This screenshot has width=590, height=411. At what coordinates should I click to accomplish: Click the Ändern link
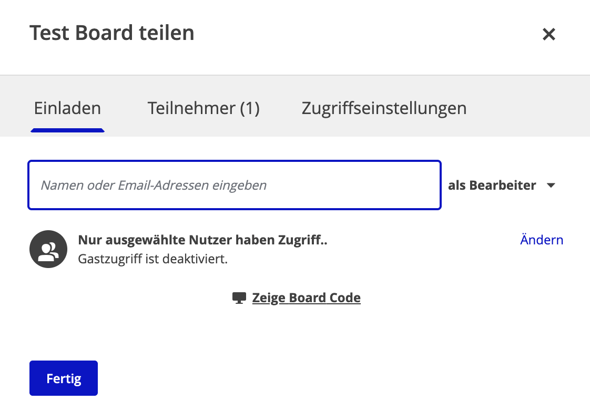tap(541, 240)
